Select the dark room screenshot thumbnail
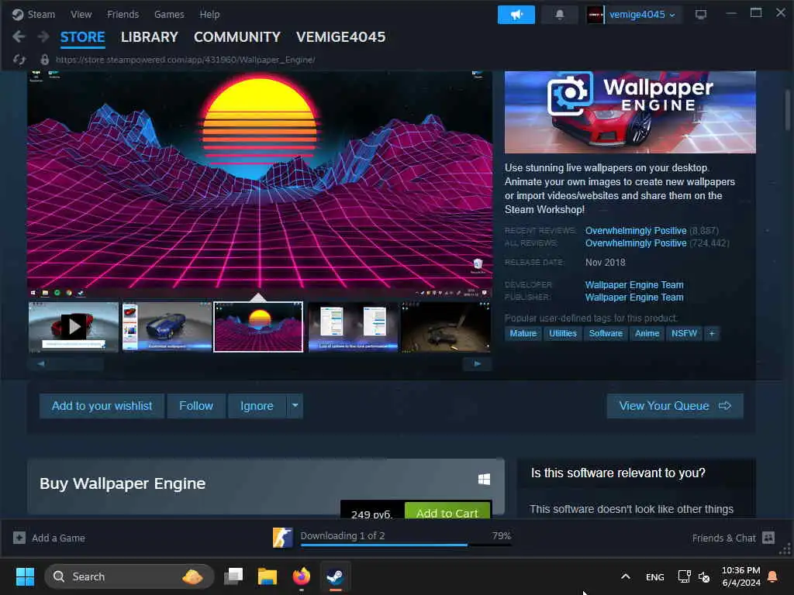Viewport: 794px width, 595px height. (x=446, y=327)
